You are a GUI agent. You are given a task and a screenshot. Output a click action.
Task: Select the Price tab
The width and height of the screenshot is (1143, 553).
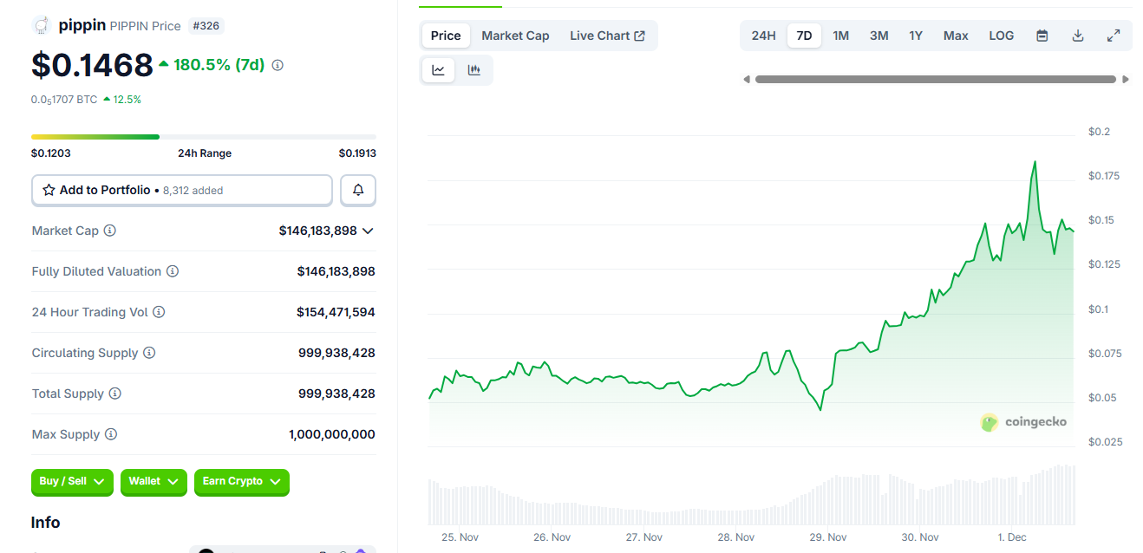click(x=445, y=35)
